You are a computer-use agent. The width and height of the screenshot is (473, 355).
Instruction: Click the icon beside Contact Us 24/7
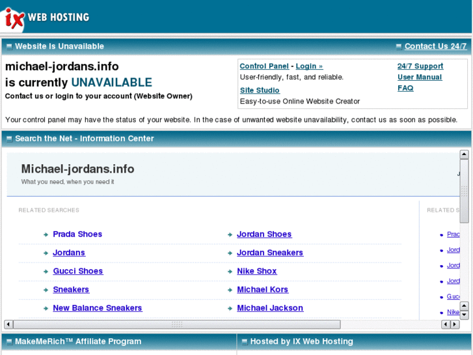tap(399, 46)
